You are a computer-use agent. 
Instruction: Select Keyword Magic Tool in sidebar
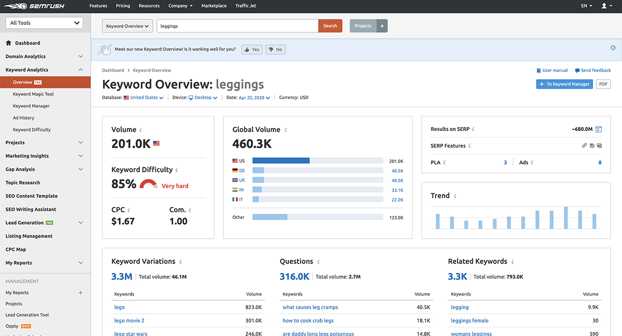coord(33,94)
